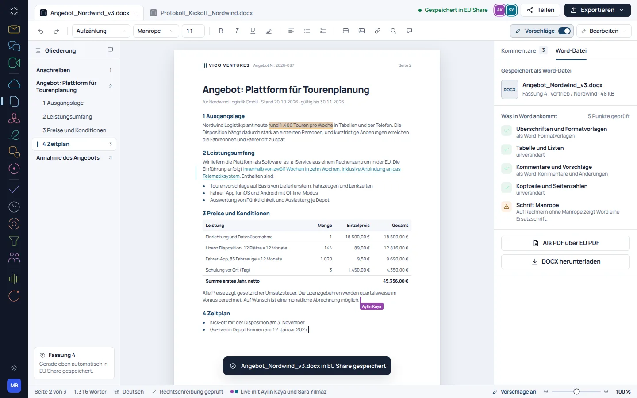The height and width of the screenshot is (398, 637).
Task: Open text alignment options
Action: [x=291, y=31]
